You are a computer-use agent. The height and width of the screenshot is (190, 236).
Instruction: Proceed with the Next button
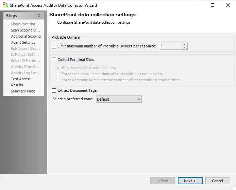point(190,181)
